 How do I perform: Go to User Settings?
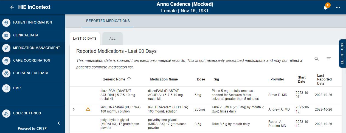click(x=27, y=113)
